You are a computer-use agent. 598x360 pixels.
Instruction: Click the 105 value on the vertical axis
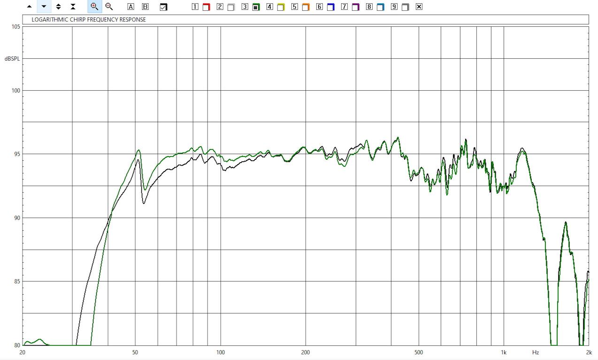[15, 27]
